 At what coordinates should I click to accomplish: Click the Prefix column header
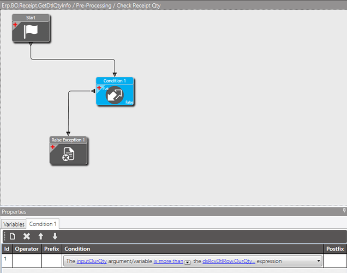[x=52, y=249]
